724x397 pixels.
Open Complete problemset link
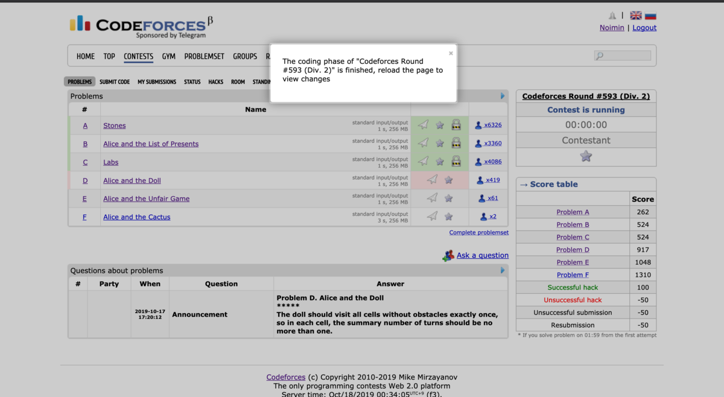479,232
